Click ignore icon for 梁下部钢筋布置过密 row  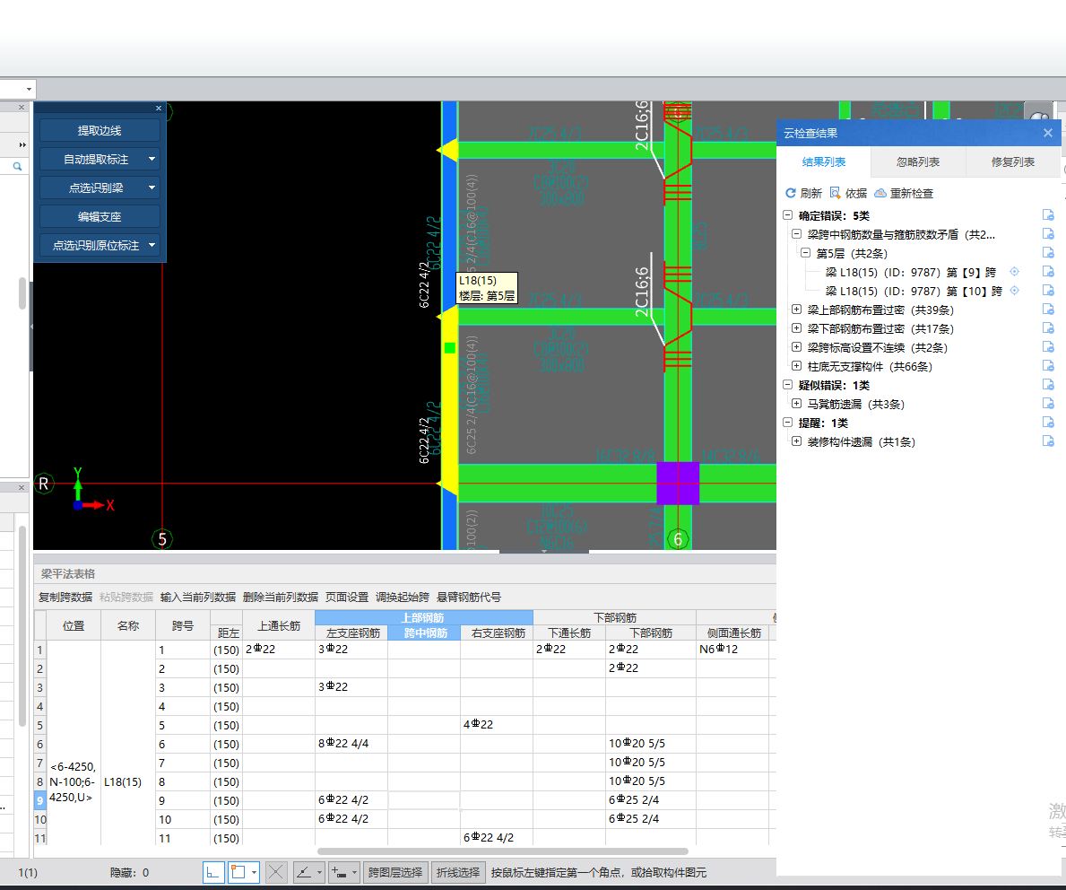[x=1048, y=328]
